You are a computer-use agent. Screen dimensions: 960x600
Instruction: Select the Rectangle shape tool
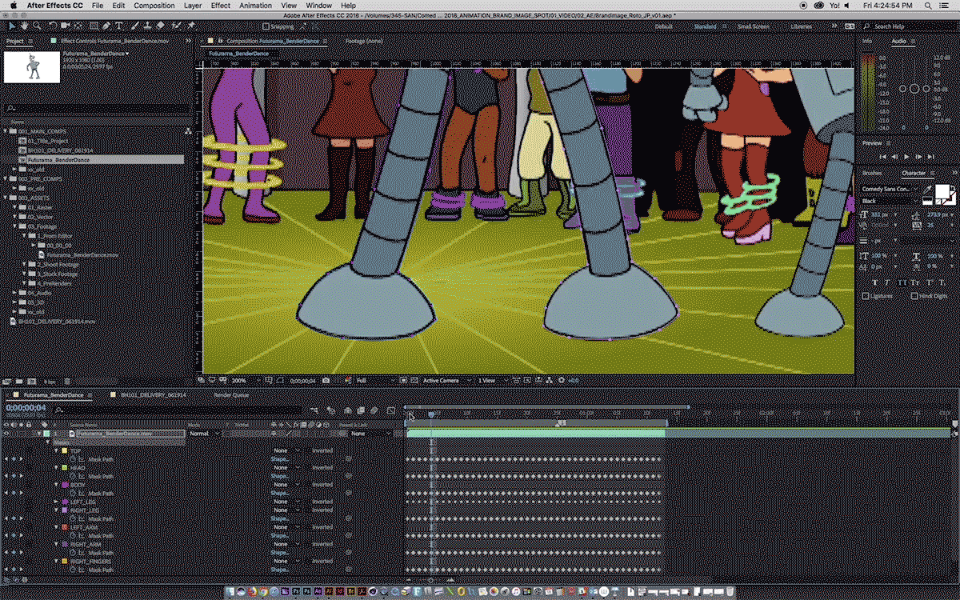pyautogui.click(x=94, y=26)
